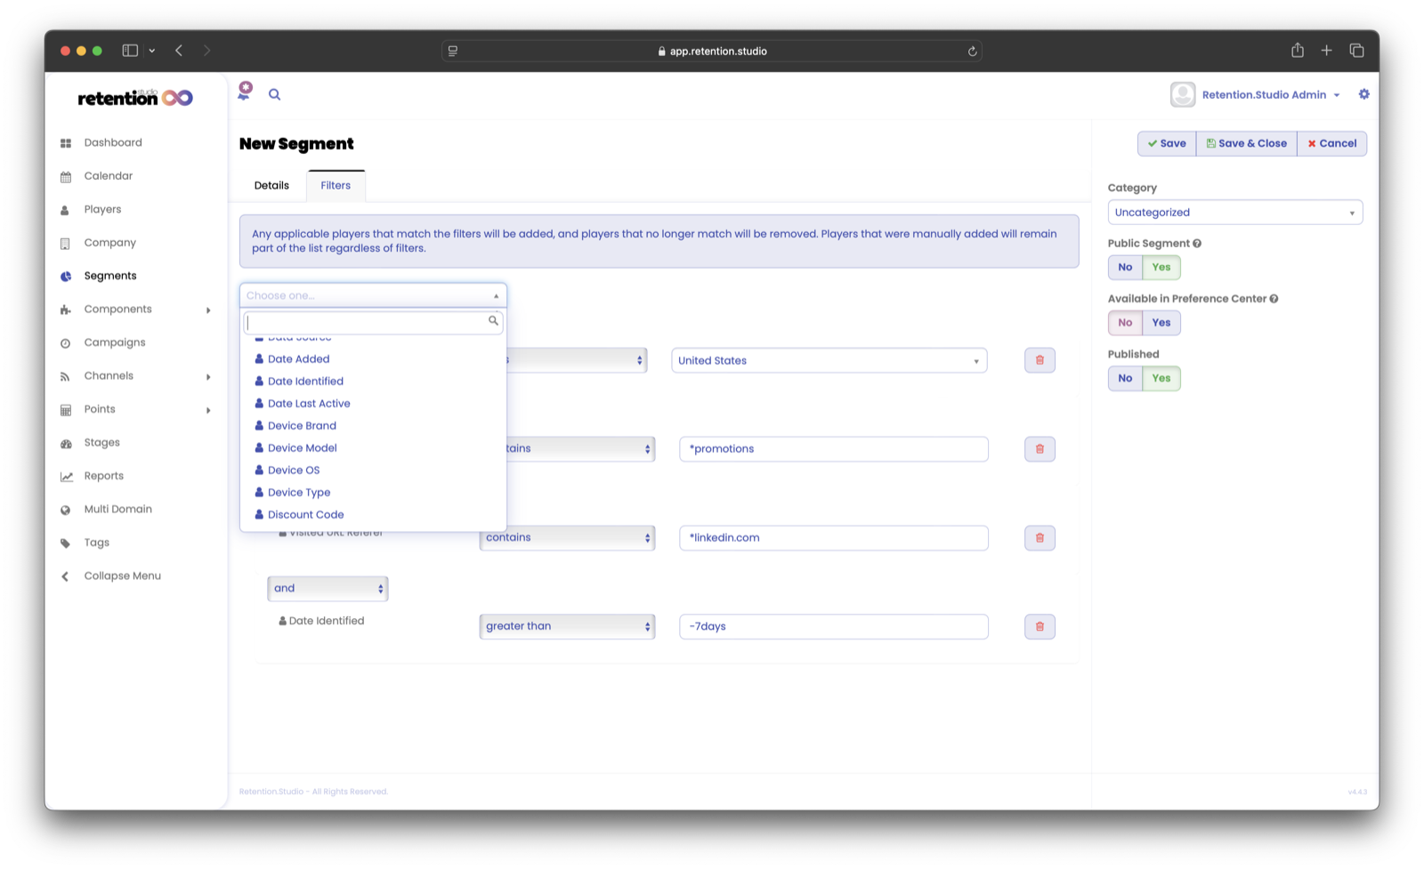1424x869 pixels.
Task: Open the Tags page
Action: pyautogui.click(x=96, y=543)
